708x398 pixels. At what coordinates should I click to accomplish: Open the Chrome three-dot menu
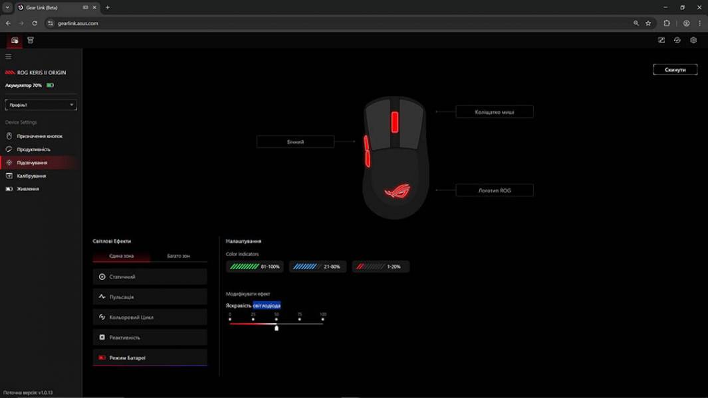tap(699, 23)
